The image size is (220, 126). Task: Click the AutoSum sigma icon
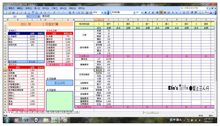pos(73,13)
